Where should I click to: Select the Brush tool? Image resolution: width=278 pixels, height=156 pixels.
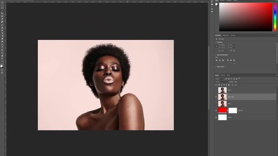[2, 25]
